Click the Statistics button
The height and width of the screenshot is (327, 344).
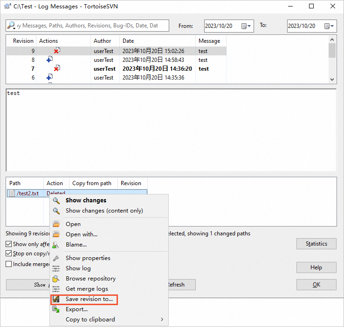[x=316, y=244]
